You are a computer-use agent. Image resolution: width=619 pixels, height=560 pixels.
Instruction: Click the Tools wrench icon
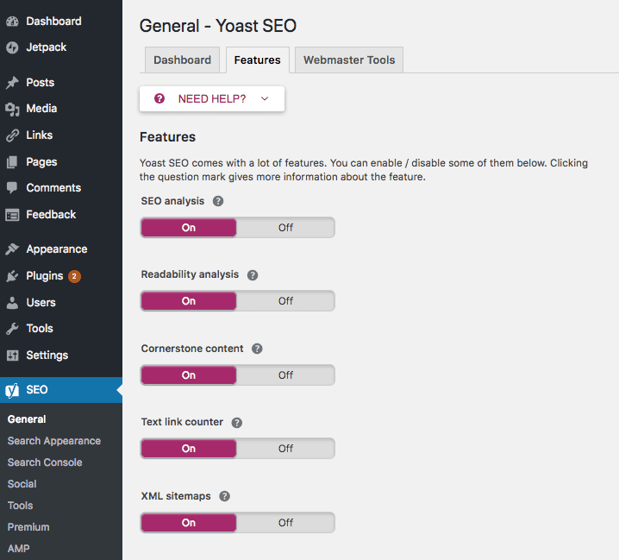coord(12,329)
